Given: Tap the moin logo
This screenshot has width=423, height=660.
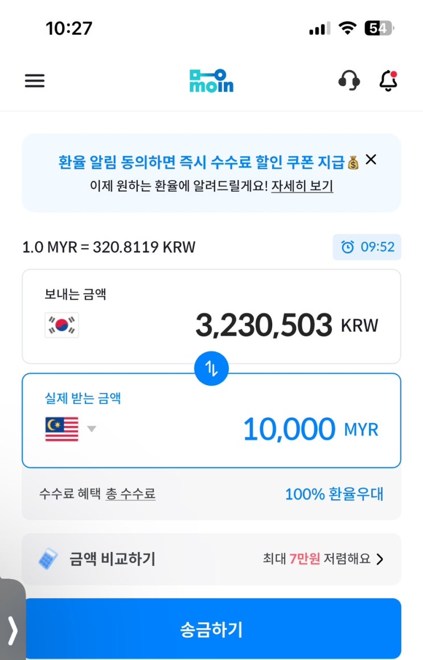Looking at the screenshot, I should point(211,81).
